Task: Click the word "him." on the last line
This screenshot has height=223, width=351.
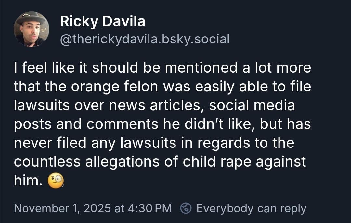Action: 28,181
